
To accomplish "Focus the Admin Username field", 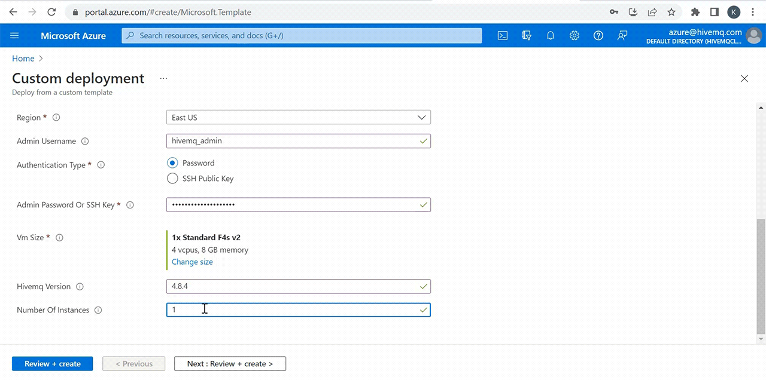I will (299, 141).
